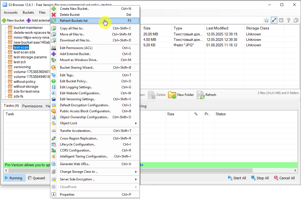301x200 pixels.
Task: Click the Public Access Block Configuration icon
Action: (54, 111)
